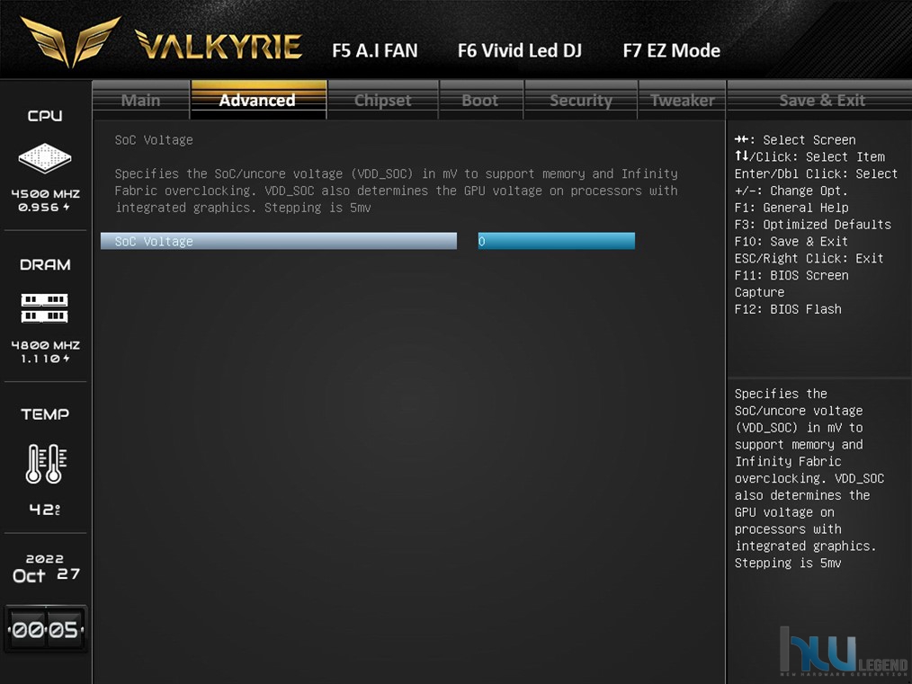Open the Main tab
Screen dimensions: 912x684
(x=140, y=101)
